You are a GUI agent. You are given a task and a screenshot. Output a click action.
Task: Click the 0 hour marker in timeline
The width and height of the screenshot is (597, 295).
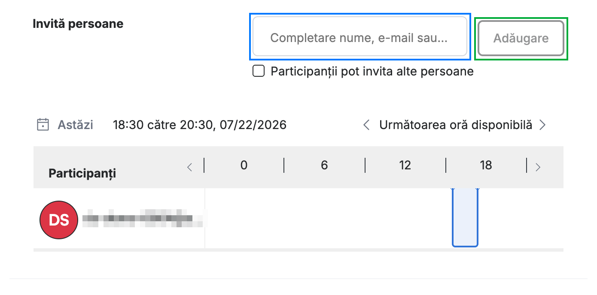[244, 165]
